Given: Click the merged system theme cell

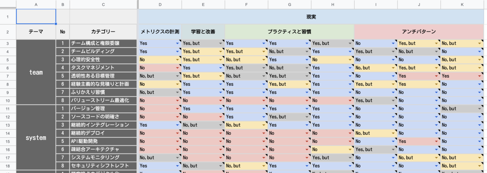Looking at the screenshot, I should point(36,137).
